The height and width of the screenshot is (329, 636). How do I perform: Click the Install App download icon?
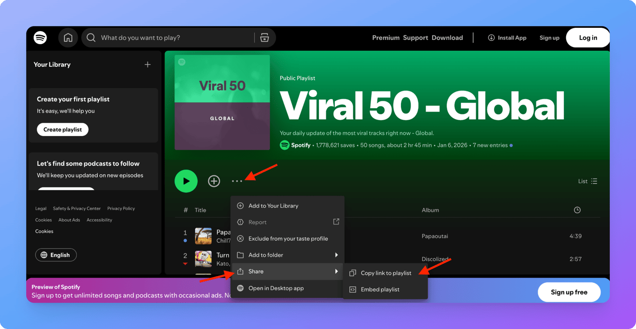click(x=491, y=38)
